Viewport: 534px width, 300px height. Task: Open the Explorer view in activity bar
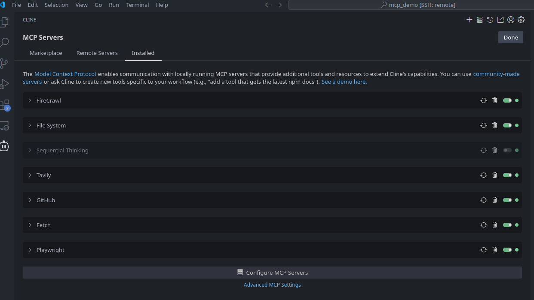click(x=4, y=21)
